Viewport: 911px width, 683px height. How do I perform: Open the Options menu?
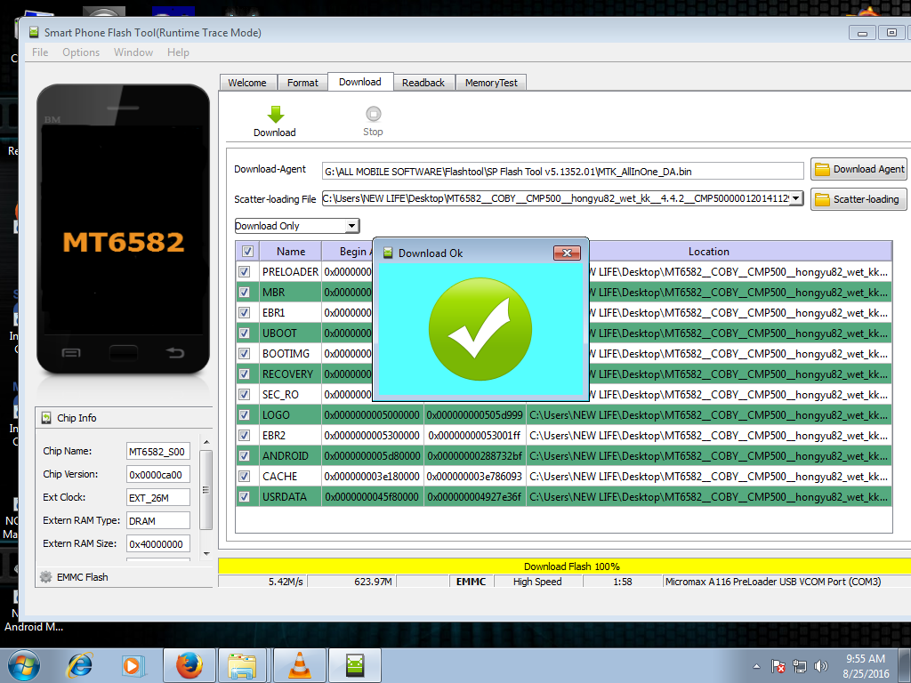point(81,52)
